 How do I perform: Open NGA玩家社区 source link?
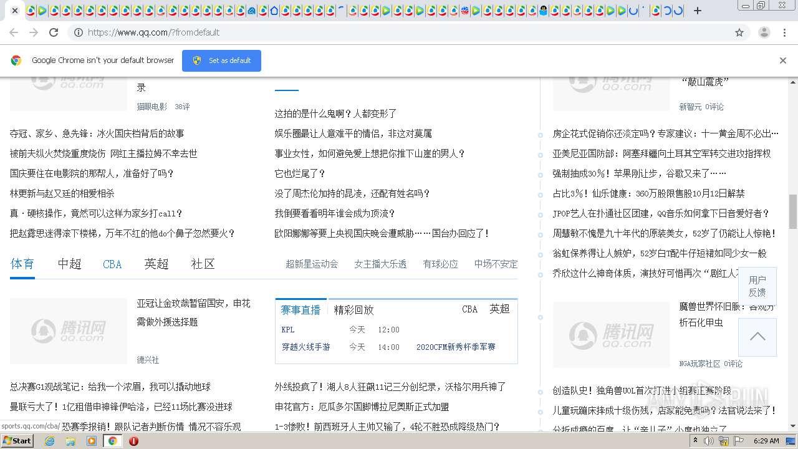699,364
